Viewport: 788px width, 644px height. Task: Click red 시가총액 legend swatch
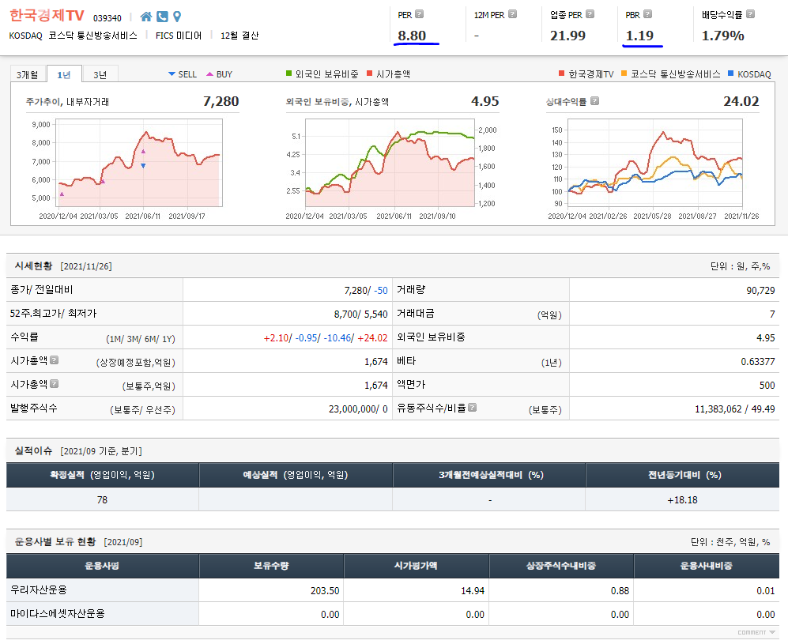click(x=369, y=73)
